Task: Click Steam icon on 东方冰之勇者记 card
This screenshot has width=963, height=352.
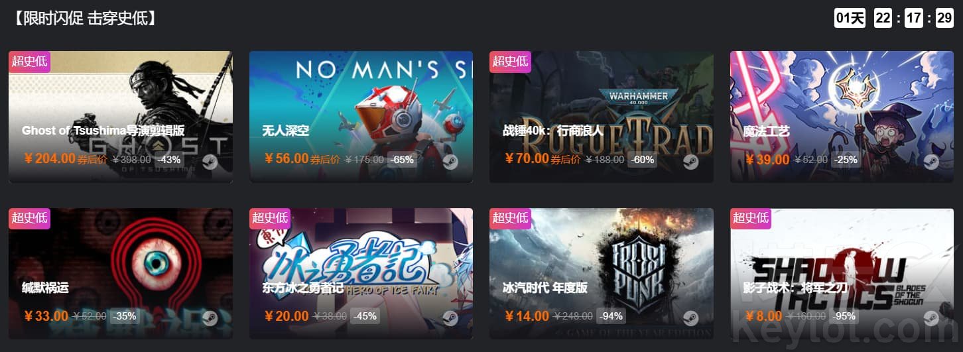Action: point(450,318)
